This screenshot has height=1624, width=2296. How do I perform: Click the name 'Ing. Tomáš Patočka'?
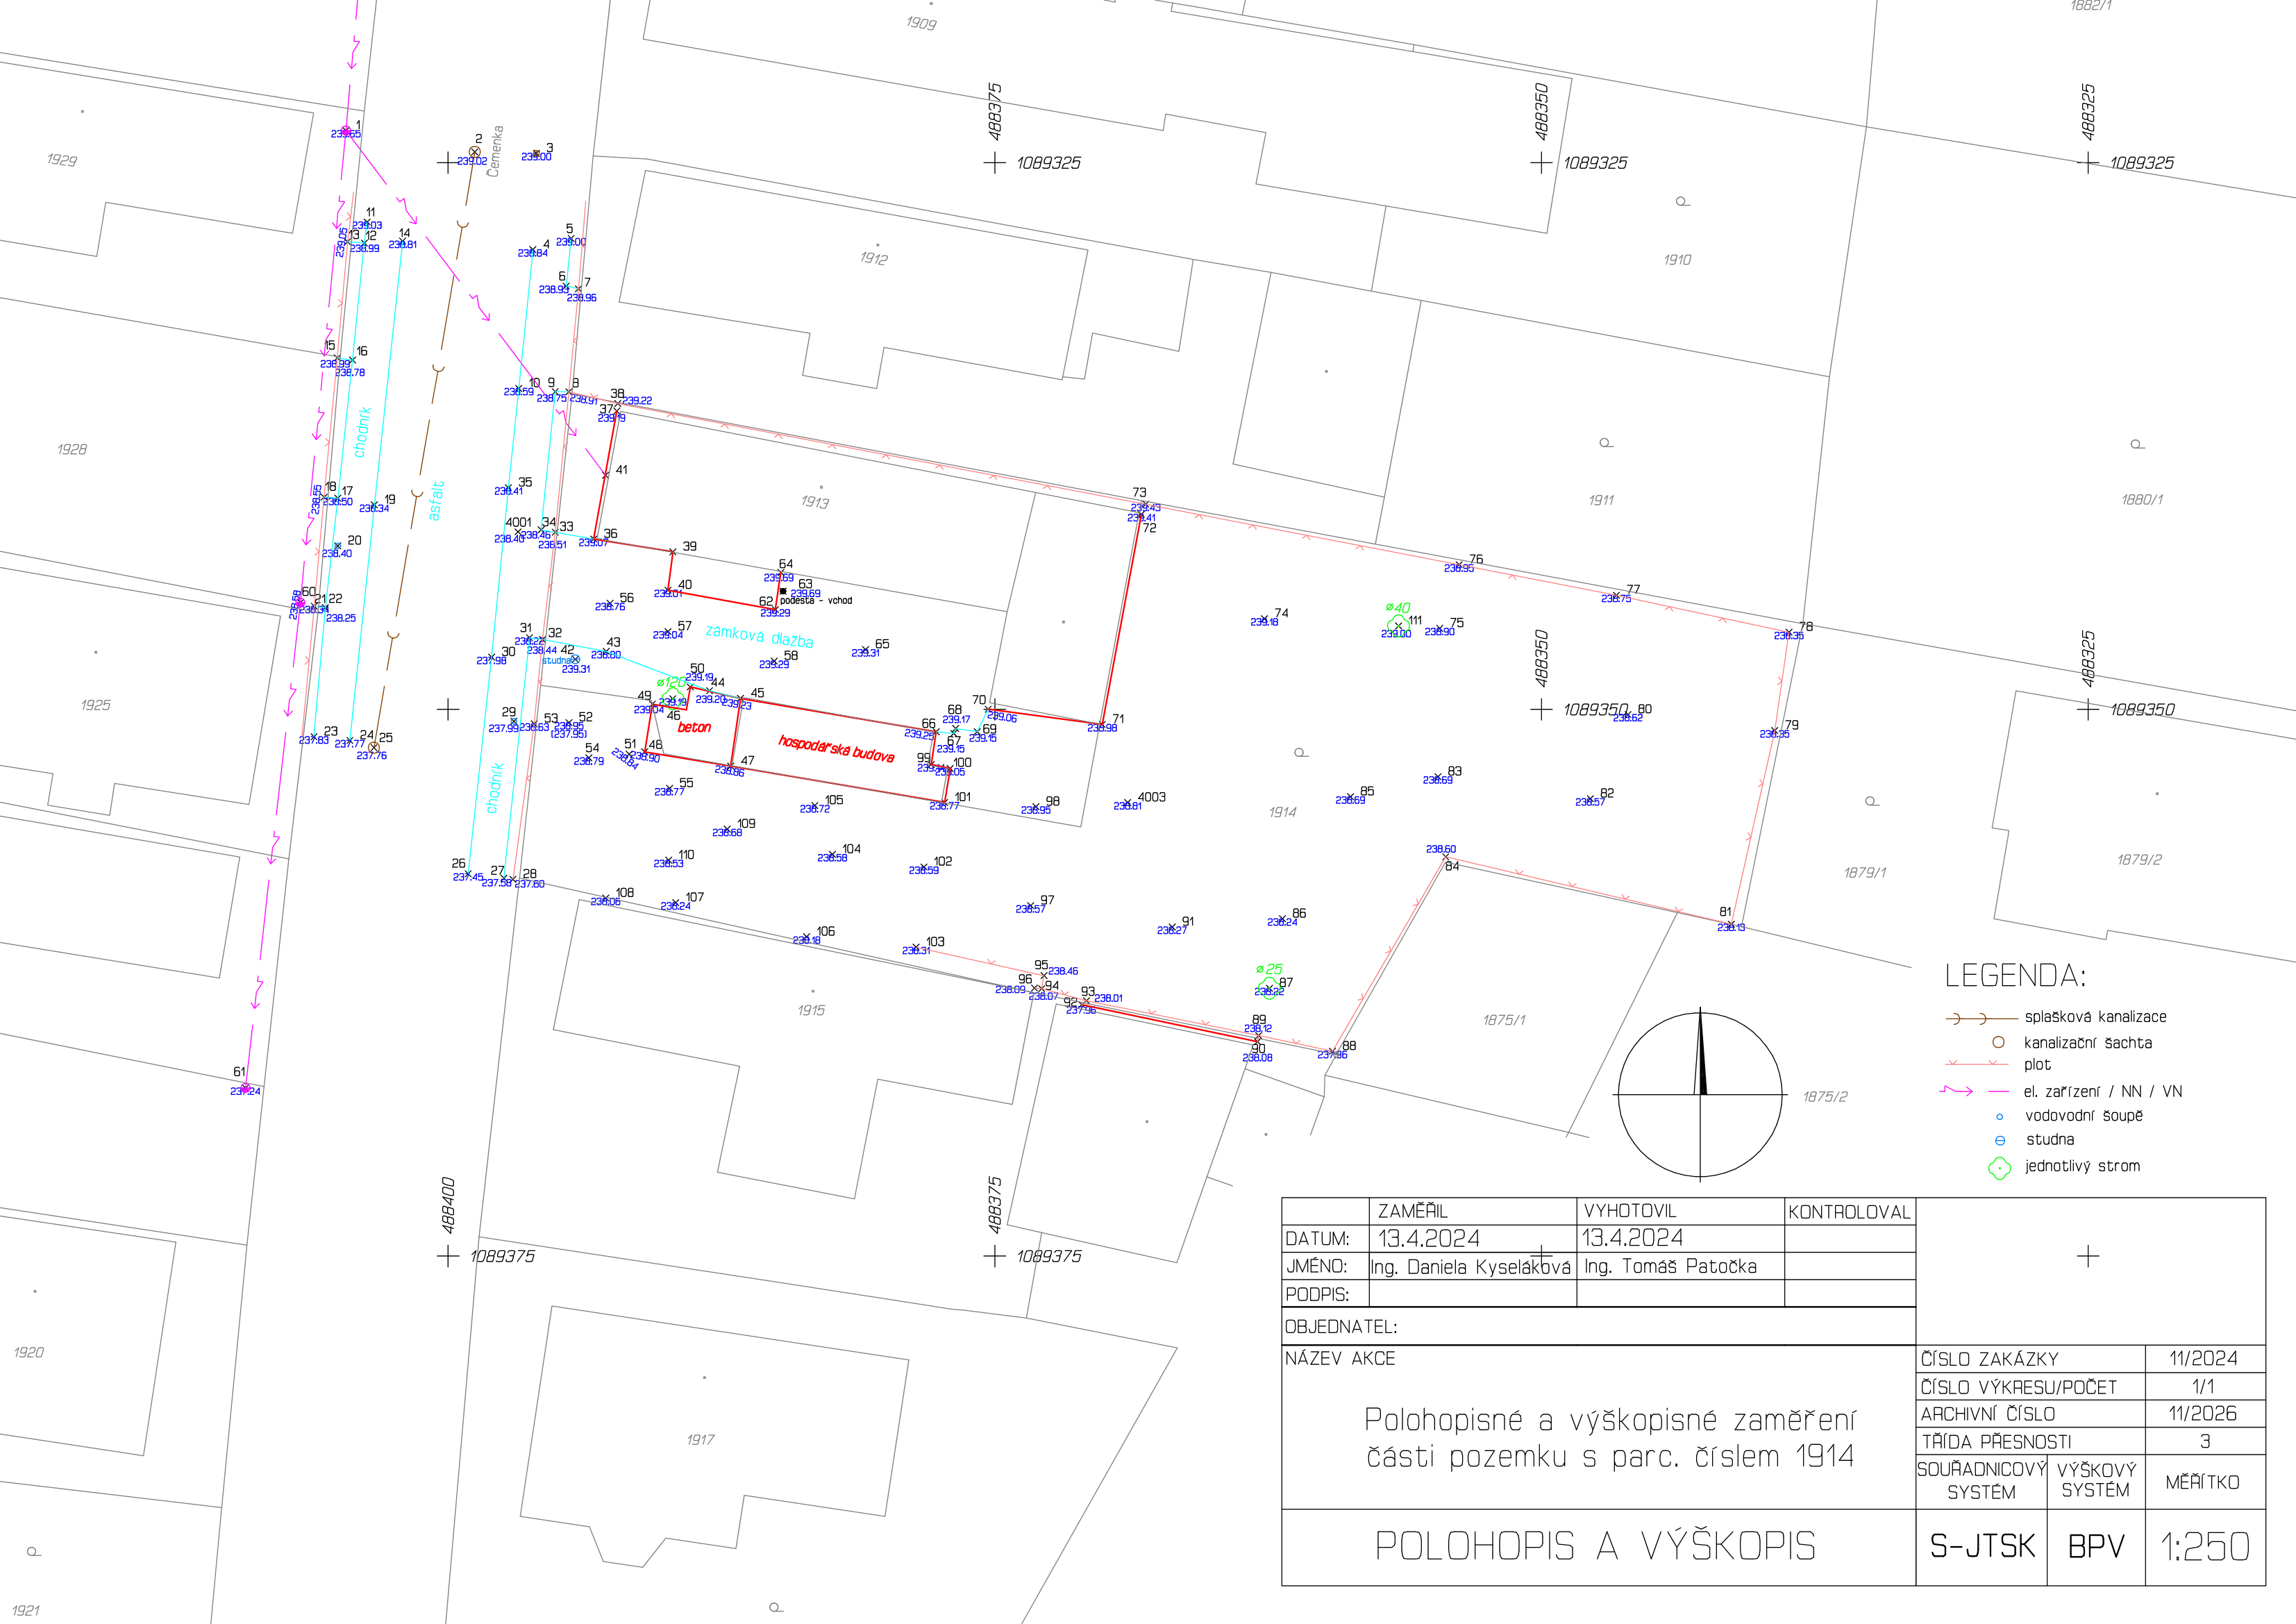coord(1670,1266)
